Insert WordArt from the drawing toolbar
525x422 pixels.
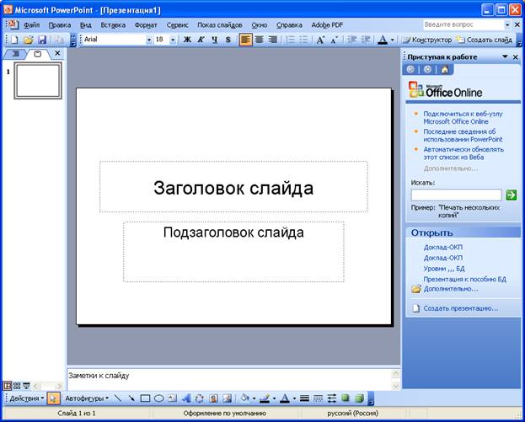[187, 398]
